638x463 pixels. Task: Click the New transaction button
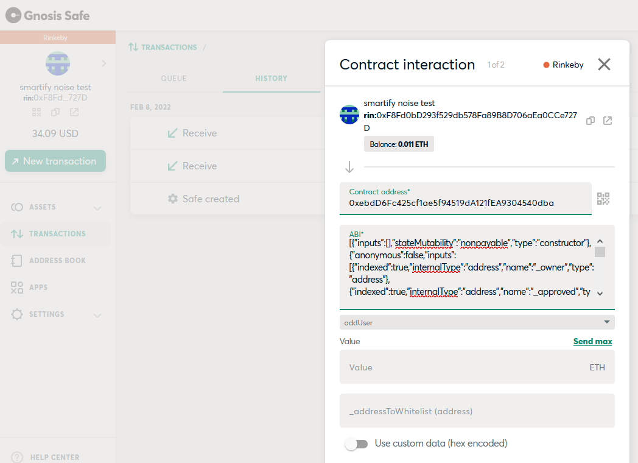point(55,161)
